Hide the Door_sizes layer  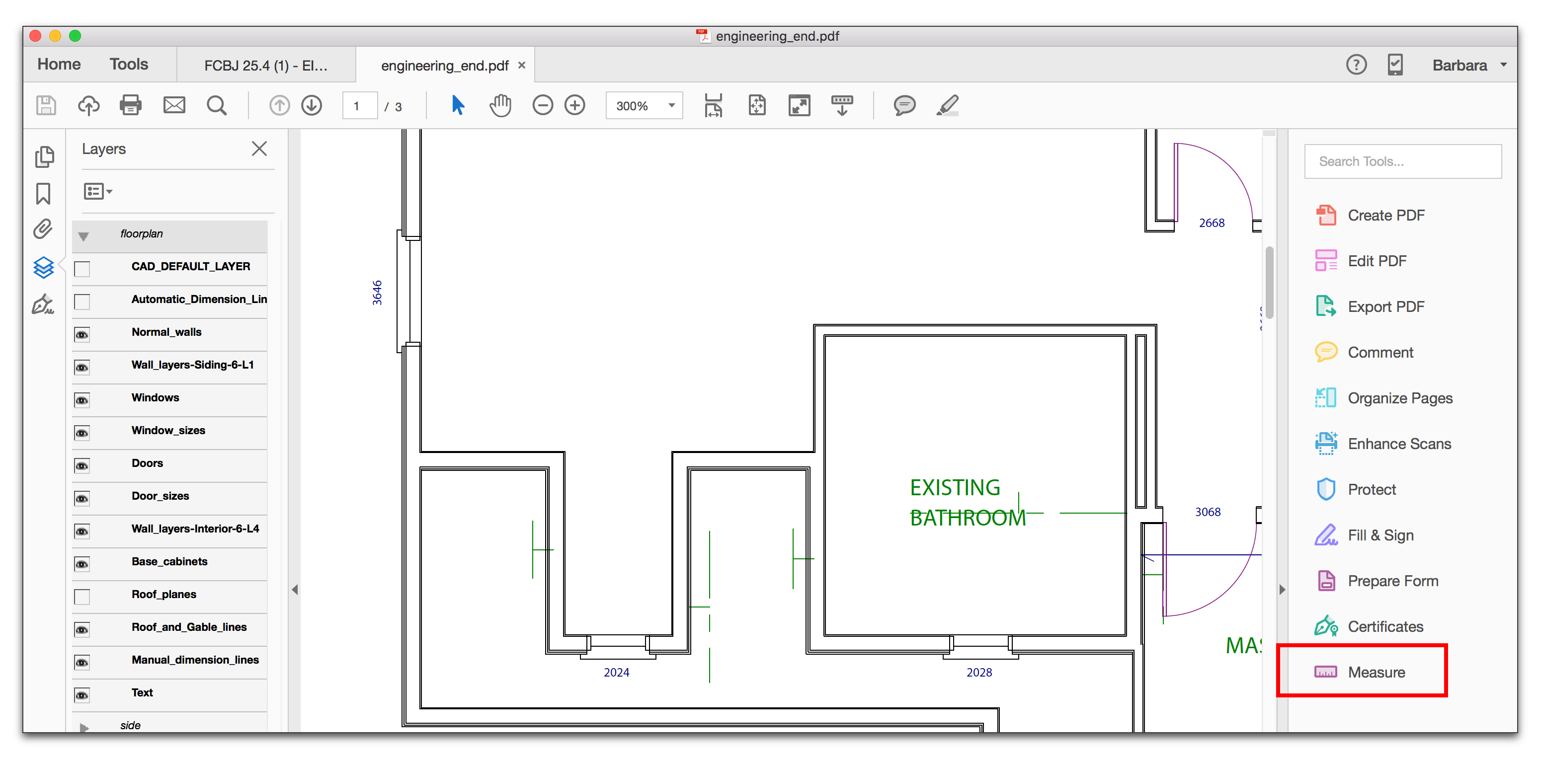tap(82, 499)
